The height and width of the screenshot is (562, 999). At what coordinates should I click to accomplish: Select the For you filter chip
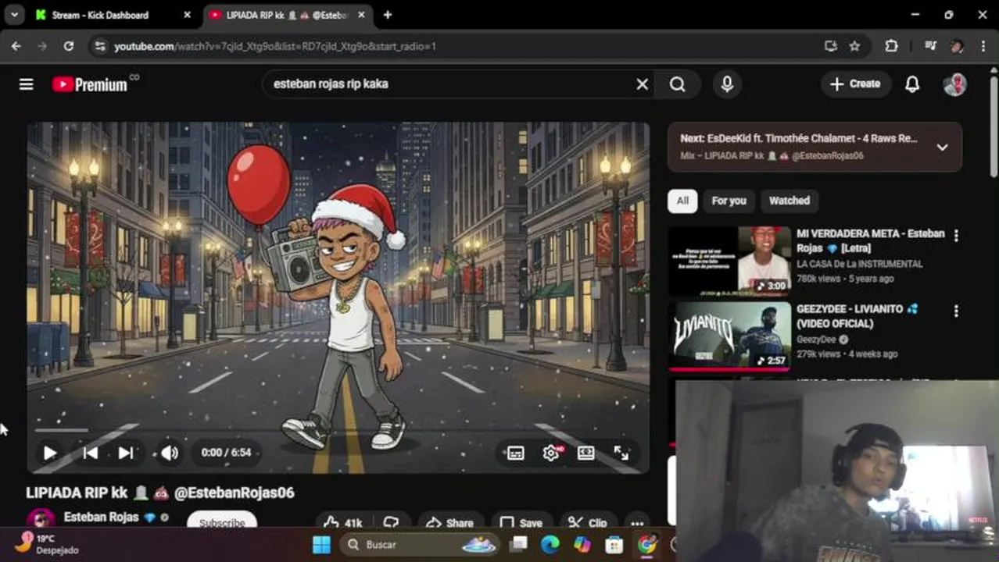tap(729, 201)
